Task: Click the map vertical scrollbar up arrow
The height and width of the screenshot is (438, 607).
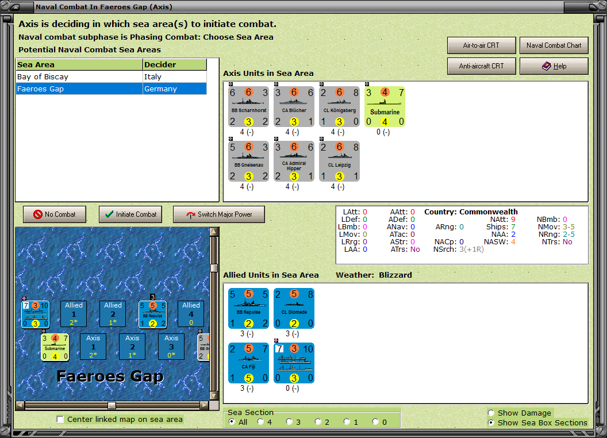Action: tap(214, 232)
